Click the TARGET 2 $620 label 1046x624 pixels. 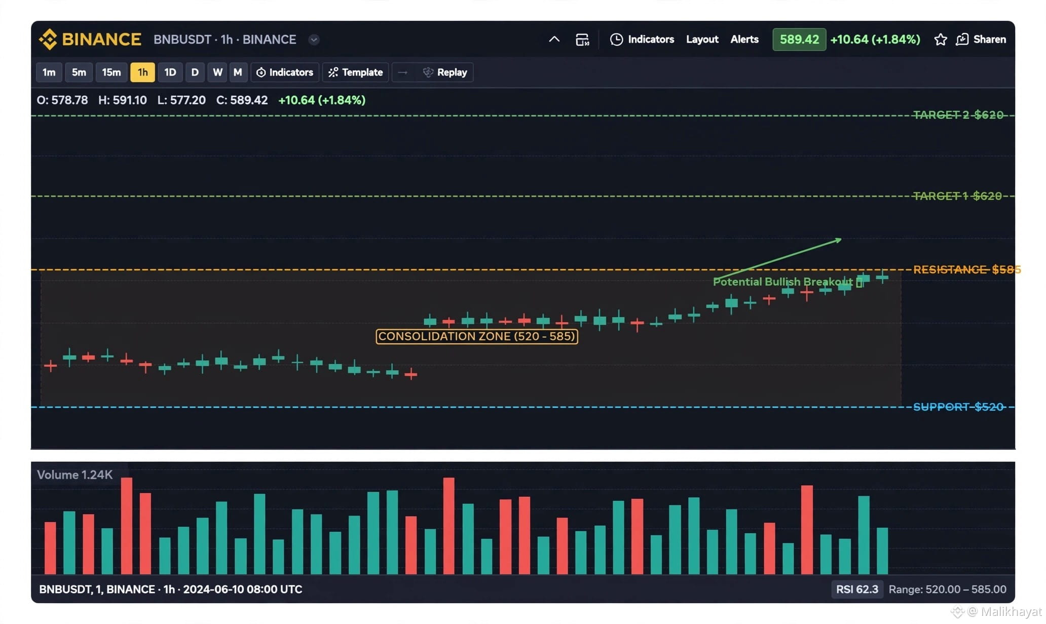click(958, 115)
